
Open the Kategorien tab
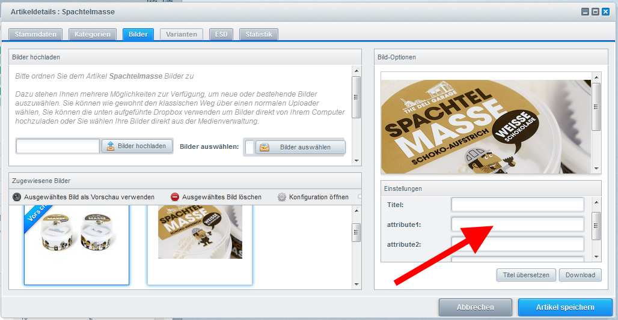pos(93,34)
